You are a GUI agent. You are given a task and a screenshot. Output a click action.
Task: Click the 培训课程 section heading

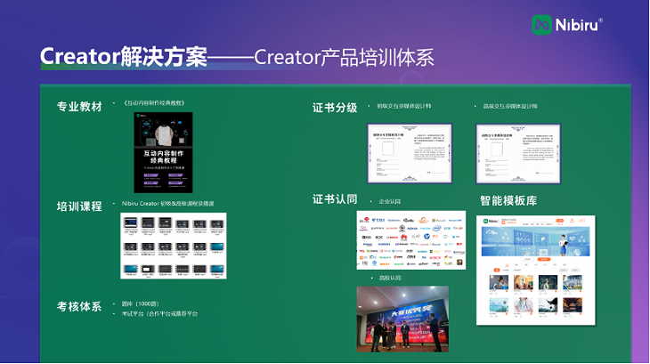click(79, 206)
